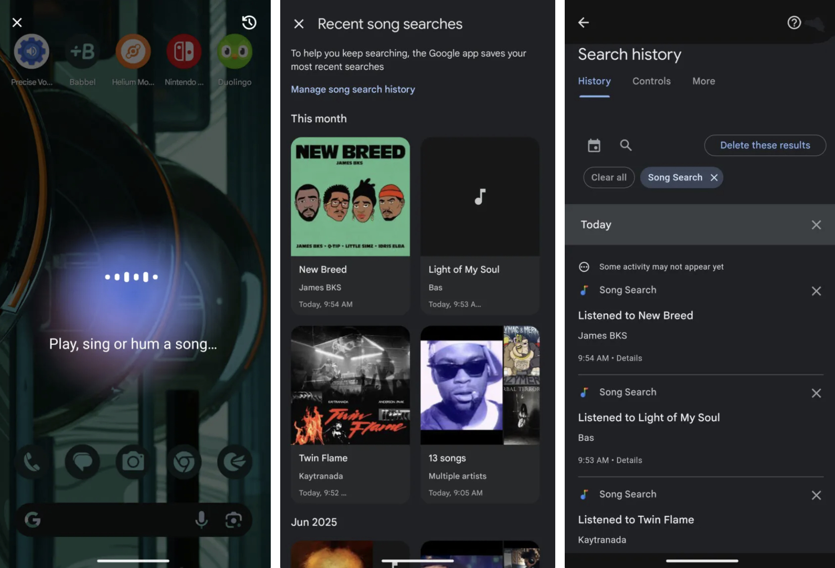
Task: Open Details for the 9:54 AM entry
Action: (x=629, y=358)
